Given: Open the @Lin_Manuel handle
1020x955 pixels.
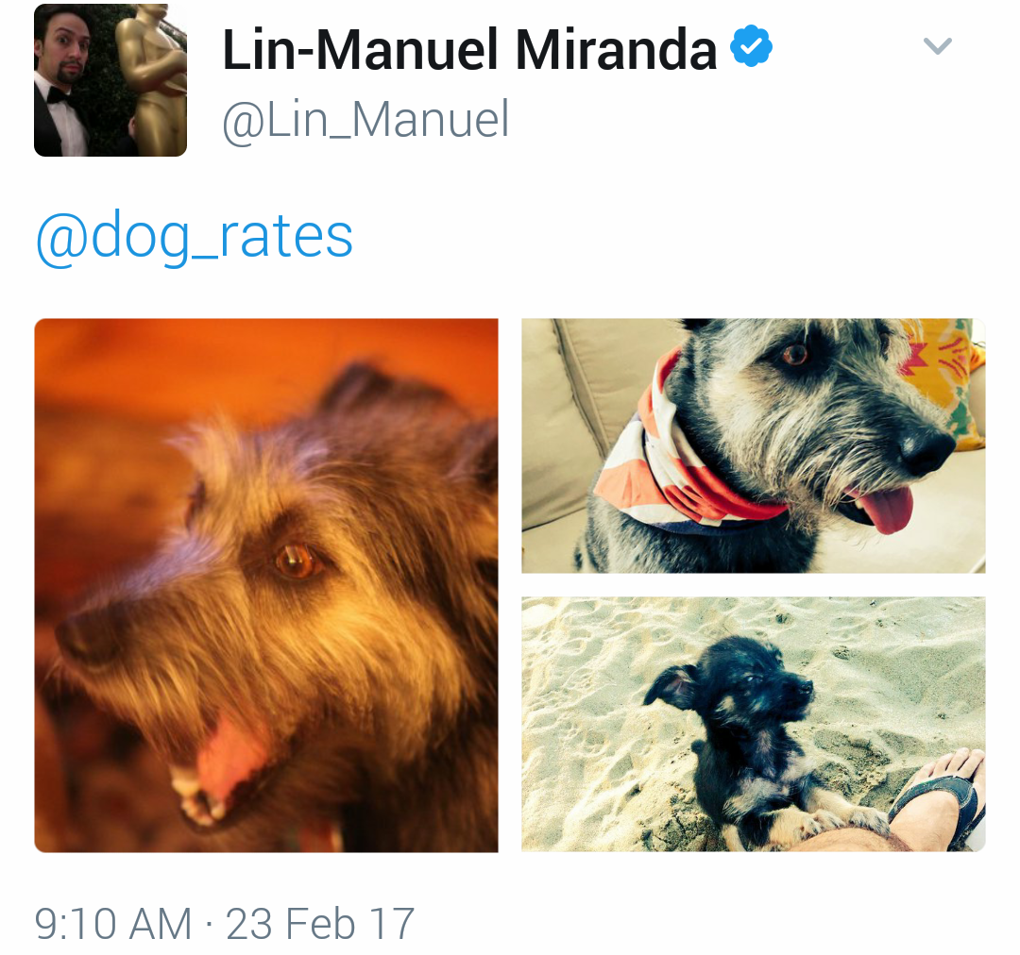Looking at the screenshot, I should pyautogui.click(x=365, y=119).
